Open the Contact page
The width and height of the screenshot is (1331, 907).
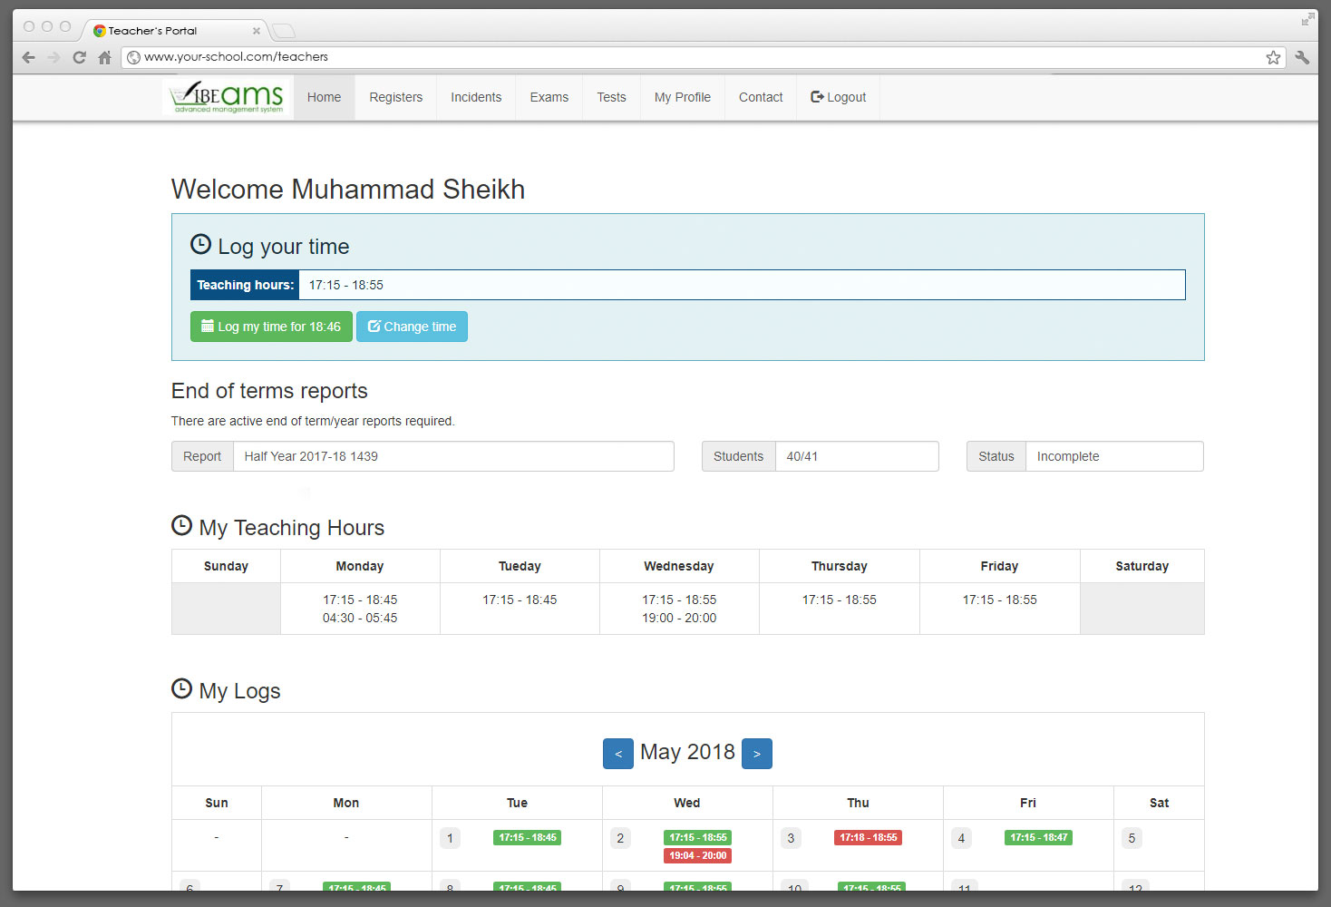coord(760,97)
